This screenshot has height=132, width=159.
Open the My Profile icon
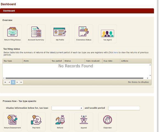coord(60,34)
